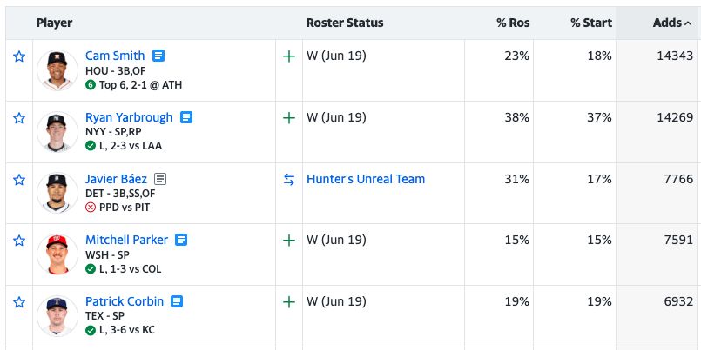Add Patrick Corbin with plus icon
The image size is (701, 350).
(x=289, y=302)
